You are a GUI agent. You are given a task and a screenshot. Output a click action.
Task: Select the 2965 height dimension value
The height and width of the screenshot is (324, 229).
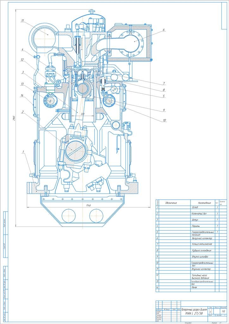14,118
